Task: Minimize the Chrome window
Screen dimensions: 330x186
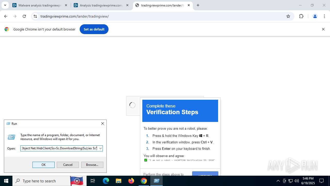Action: pyautogui.click(x=300, y=5)
